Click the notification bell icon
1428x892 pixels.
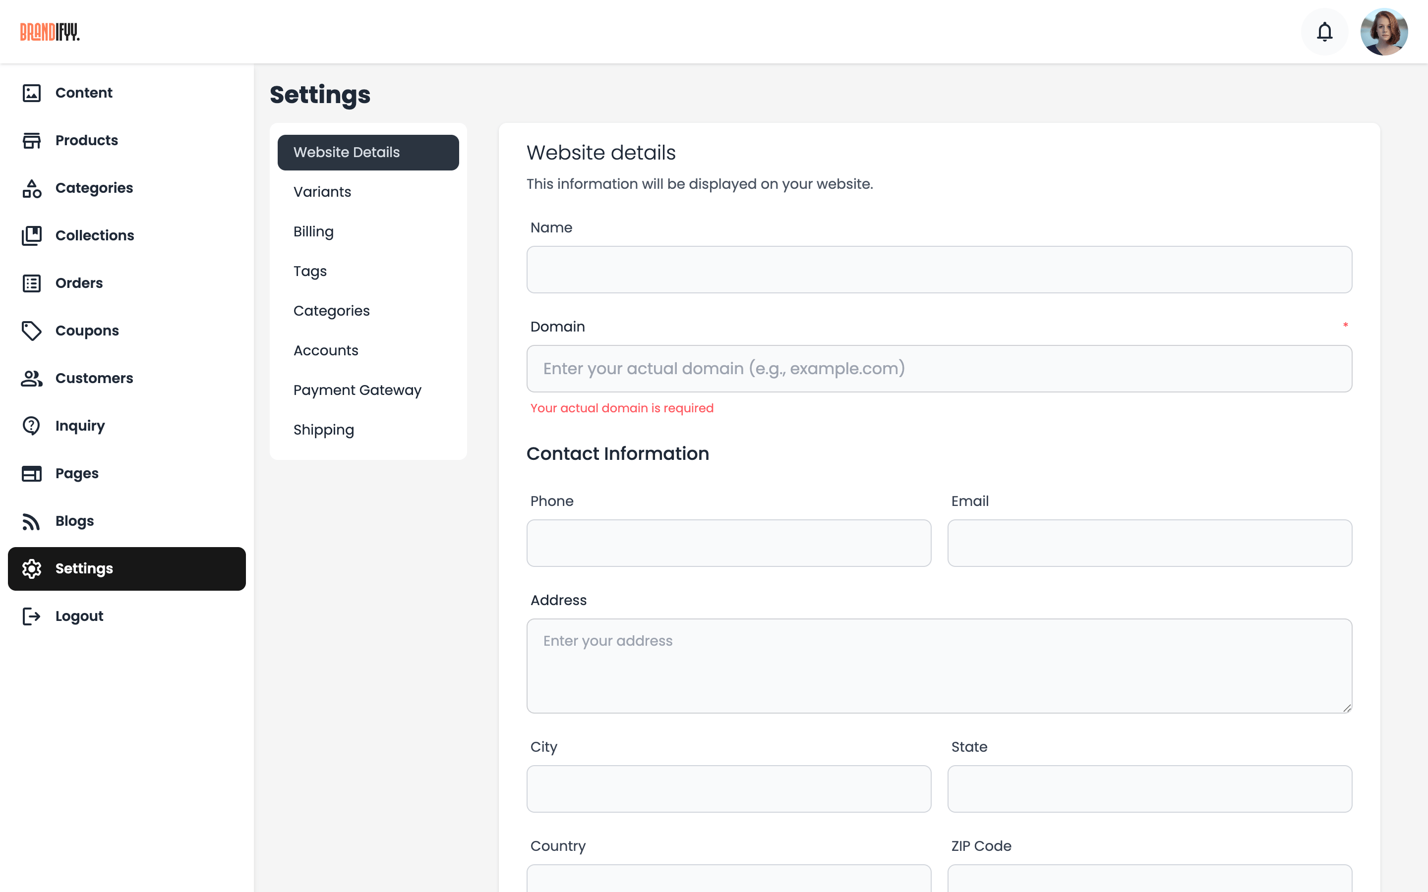pos(1324,31)
